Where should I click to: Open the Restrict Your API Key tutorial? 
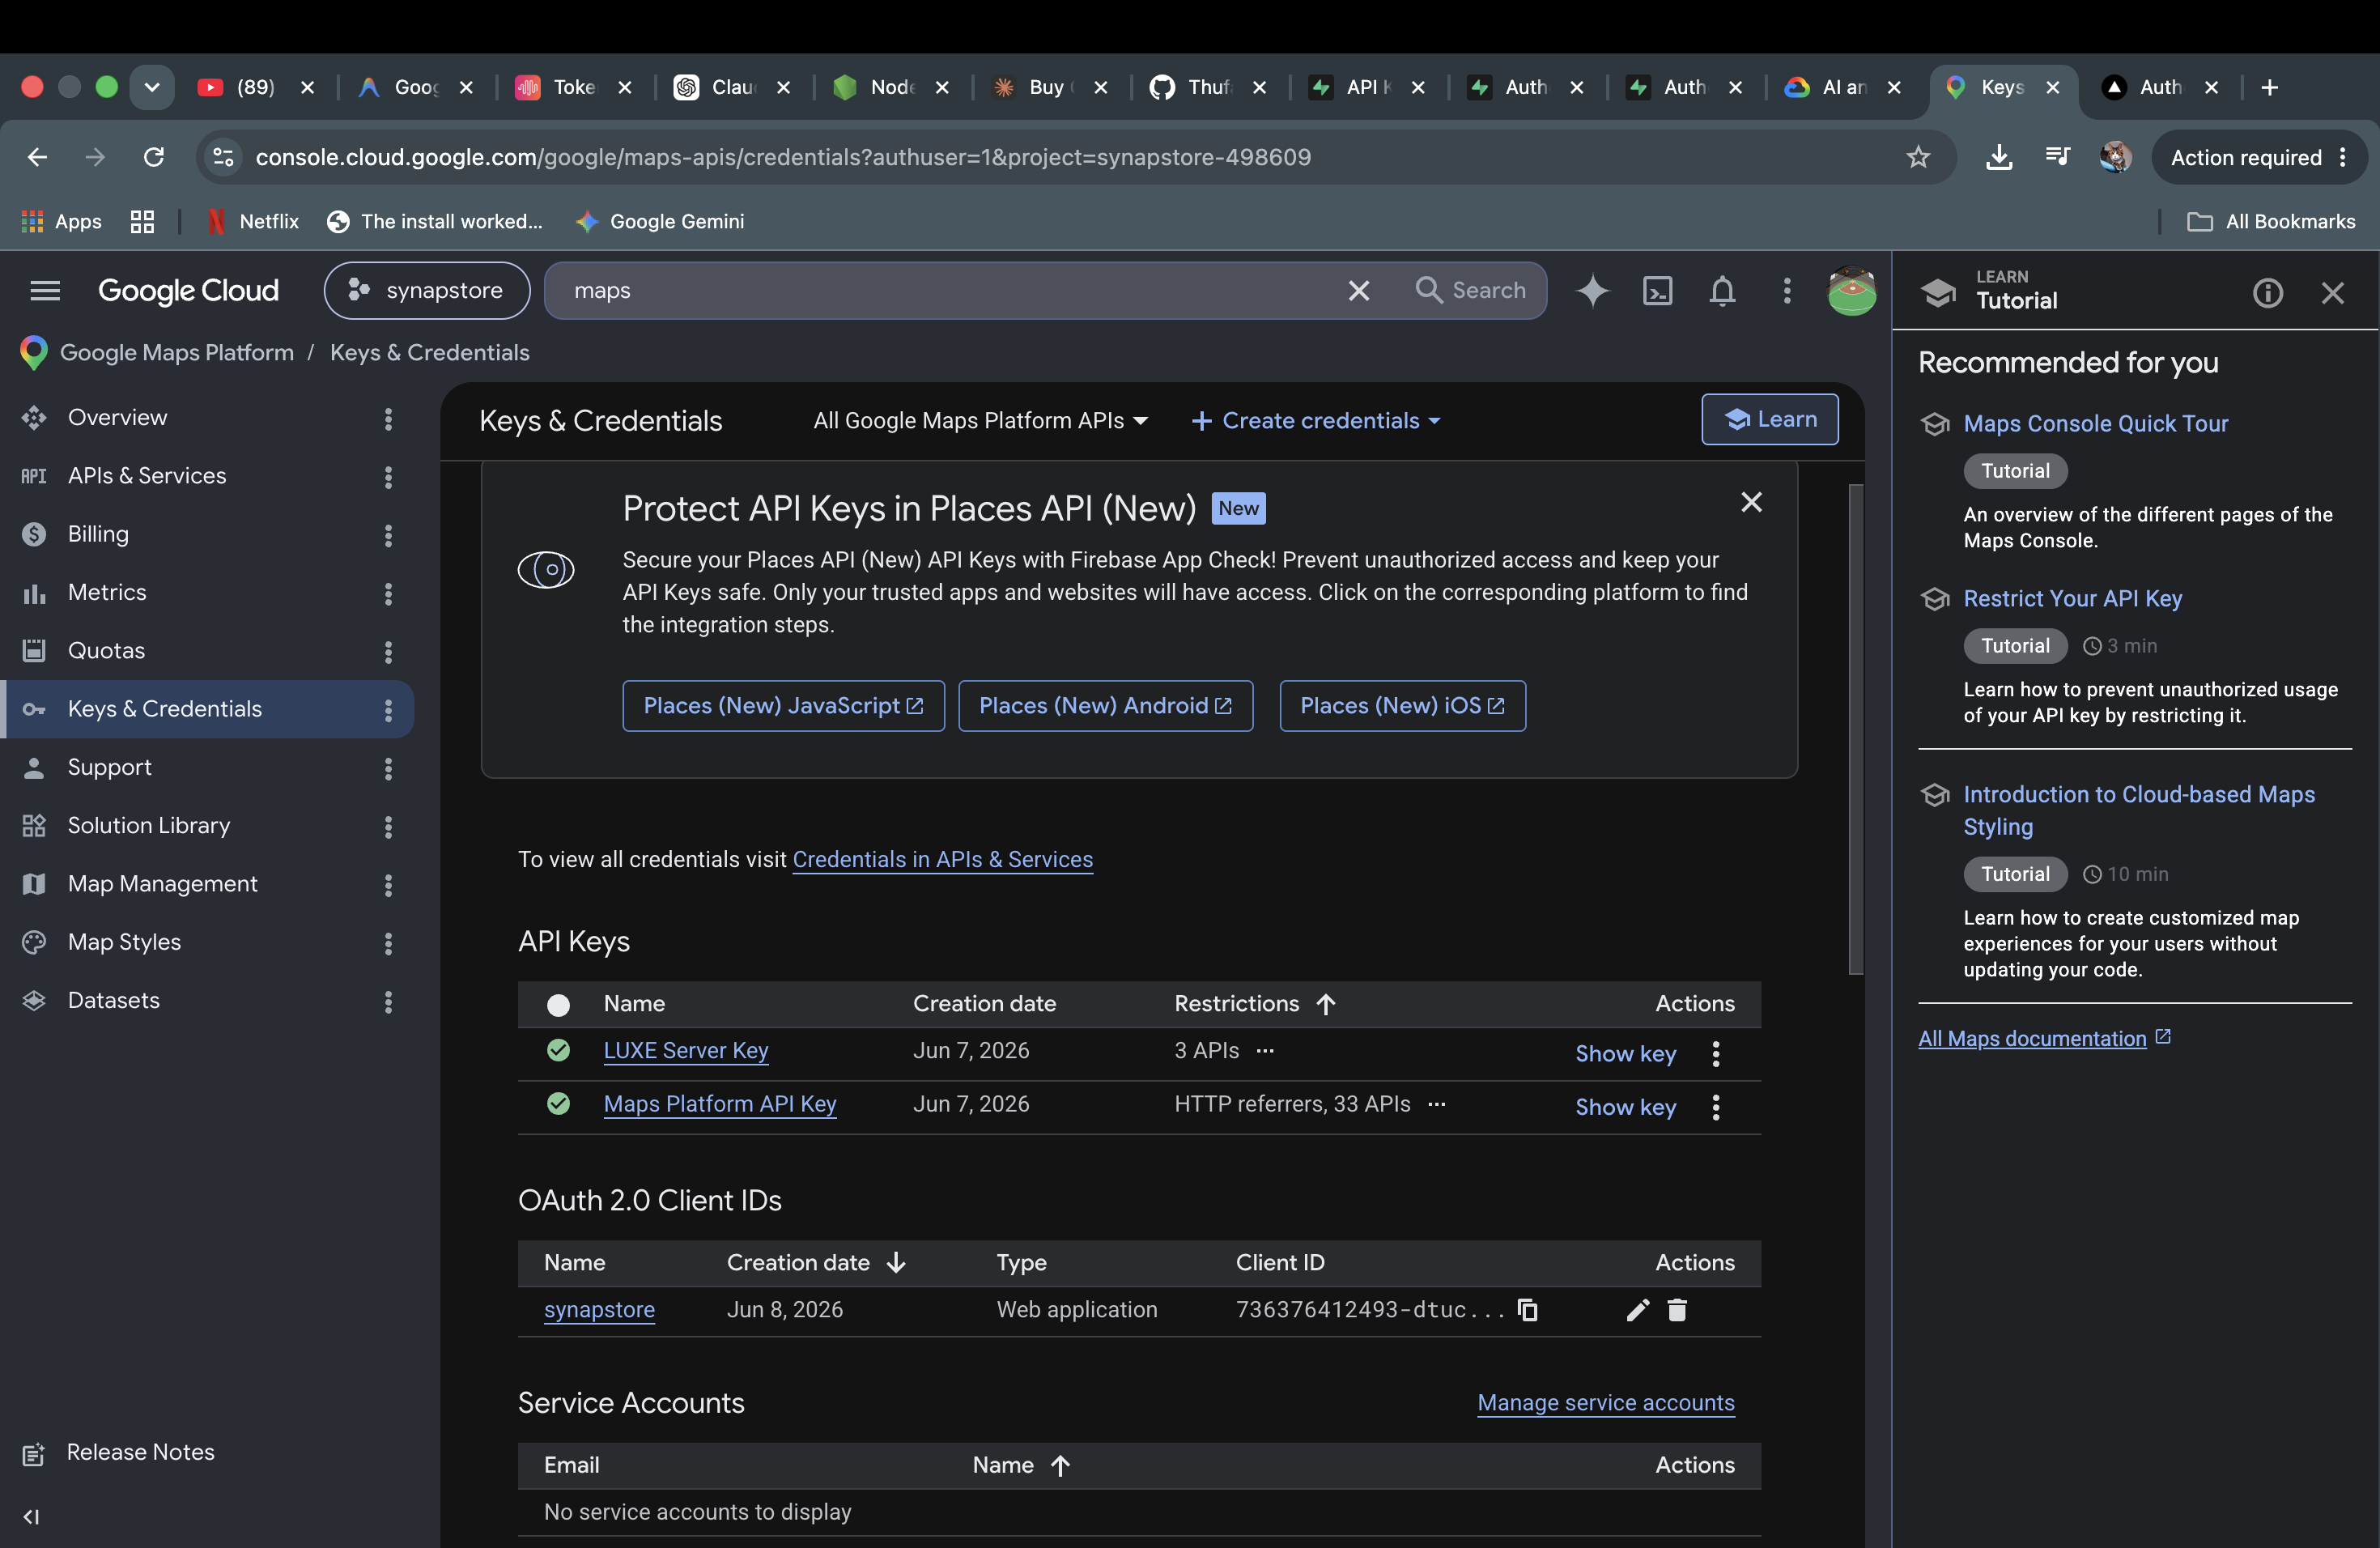pyautogui.click(x=2072, y=598)
